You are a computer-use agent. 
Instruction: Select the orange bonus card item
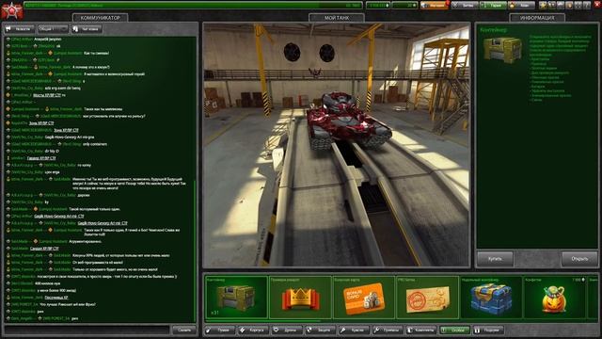364,298
